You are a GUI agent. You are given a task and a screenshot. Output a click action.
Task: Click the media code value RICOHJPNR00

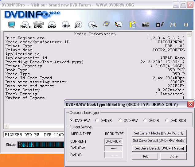click(171, 42)
